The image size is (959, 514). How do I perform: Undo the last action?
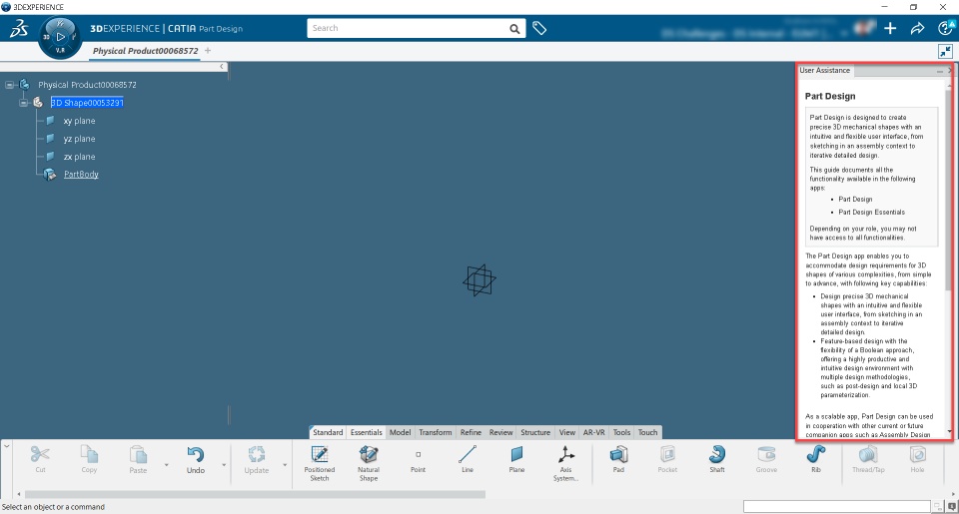(196, 455)
